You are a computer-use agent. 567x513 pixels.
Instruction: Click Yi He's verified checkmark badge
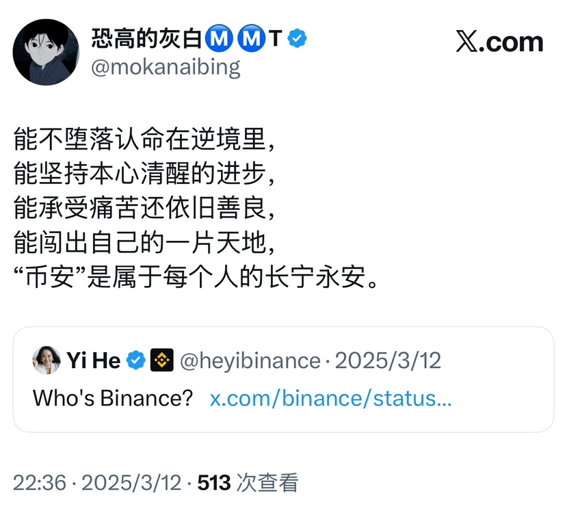tap(137, 360)
